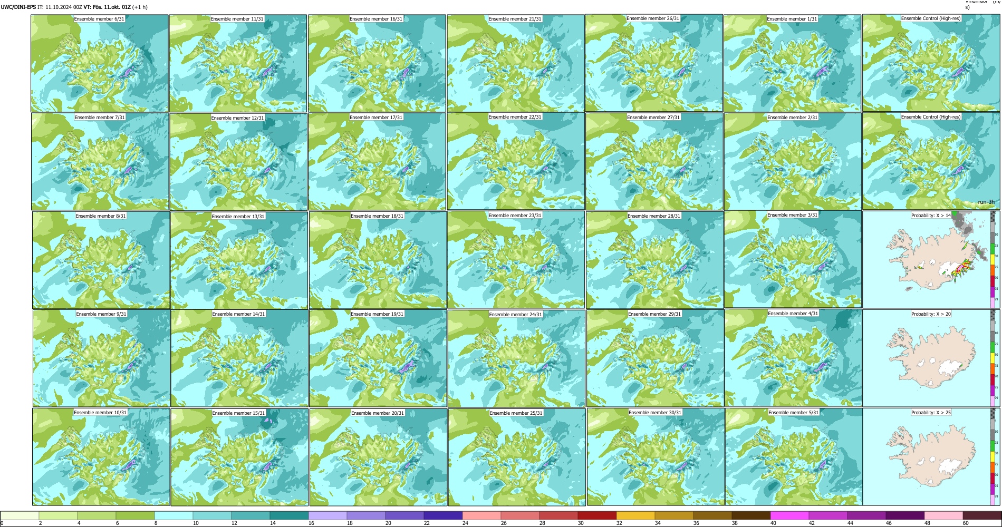Click the Ensemble member 24/31 panel
1002x527 pixels.
[516, 358]
